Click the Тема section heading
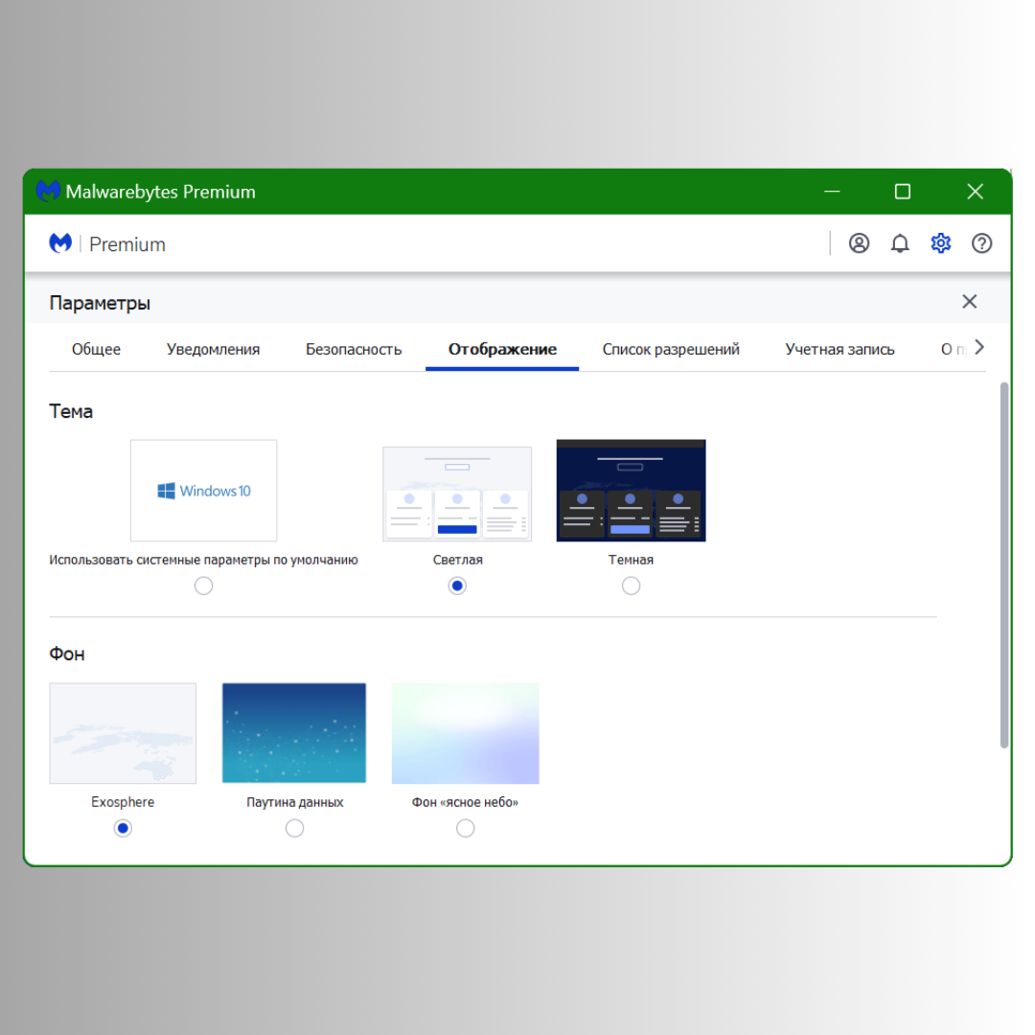The image size is (1035, 1035). pos(71,411)
